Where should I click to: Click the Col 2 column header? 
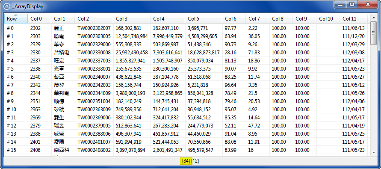pyautogui.click(x=94, y=19)
